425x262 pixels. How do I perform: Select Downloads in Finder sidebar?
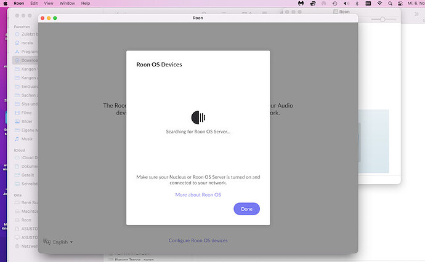25,60
